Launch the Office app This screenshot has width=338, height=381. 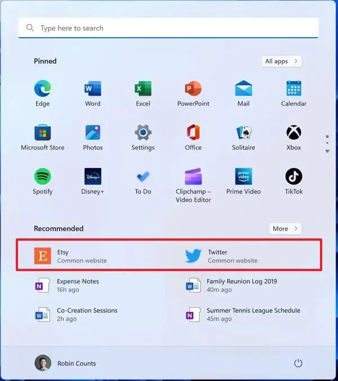[193, 138]
